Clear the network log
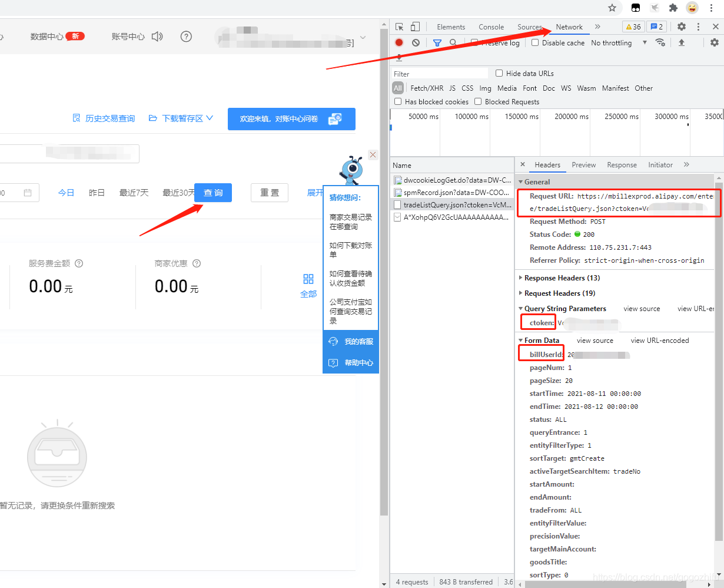The image size is (724, 588). click(x=416, y=42)
